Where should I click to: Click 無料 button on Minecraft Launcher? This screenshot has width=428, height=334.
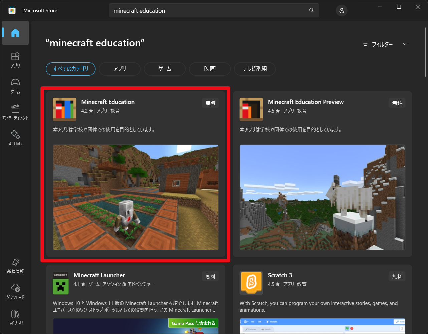click(210, 277)
